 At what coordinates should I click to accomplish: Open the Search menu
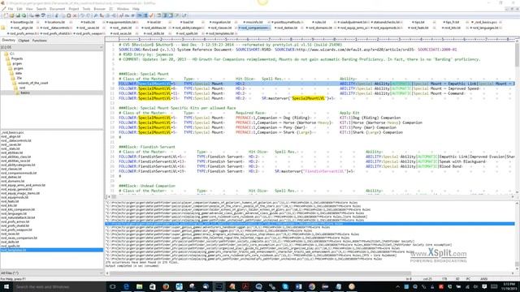[41, 9]
